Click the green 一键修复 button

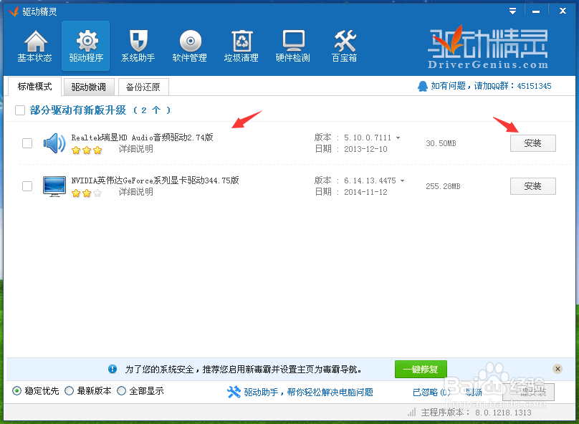[x=421, y=369]
